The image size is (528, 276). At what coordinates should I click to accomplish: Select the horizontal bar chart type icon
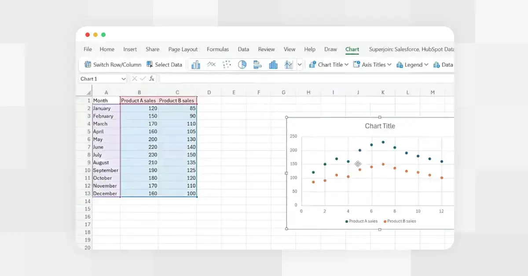[258, 64]
